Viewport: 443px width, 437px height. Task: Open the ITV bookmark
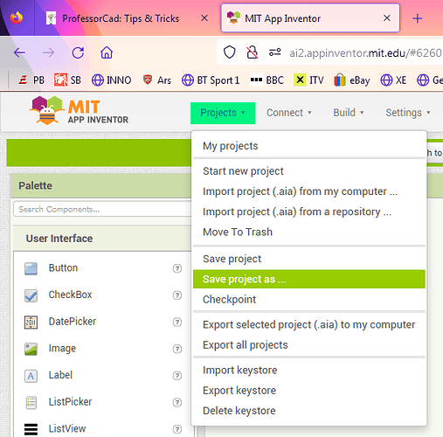click(x=308, y=80)
